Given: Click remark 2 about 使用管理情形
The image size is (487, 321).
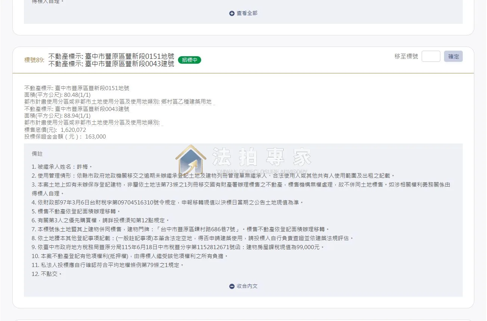Looking at the screenshot, I should (213, 175).
